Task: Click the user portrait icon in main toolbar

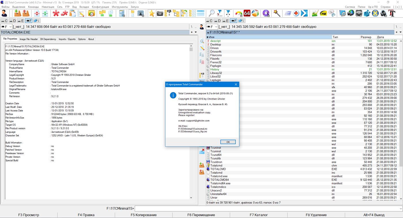Action: pyautogui.click(x=4, y=13)
